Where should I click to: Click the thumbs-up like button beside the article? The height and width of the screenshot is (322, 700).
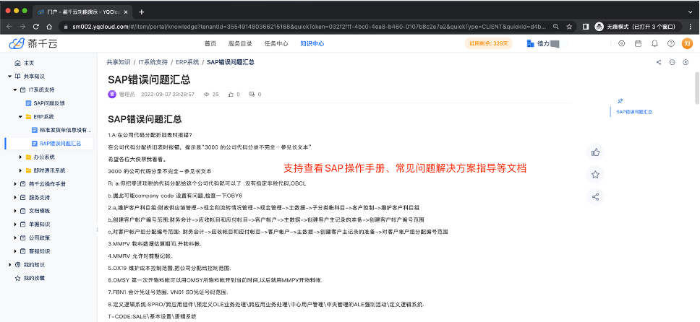click(x=596, y=152)
